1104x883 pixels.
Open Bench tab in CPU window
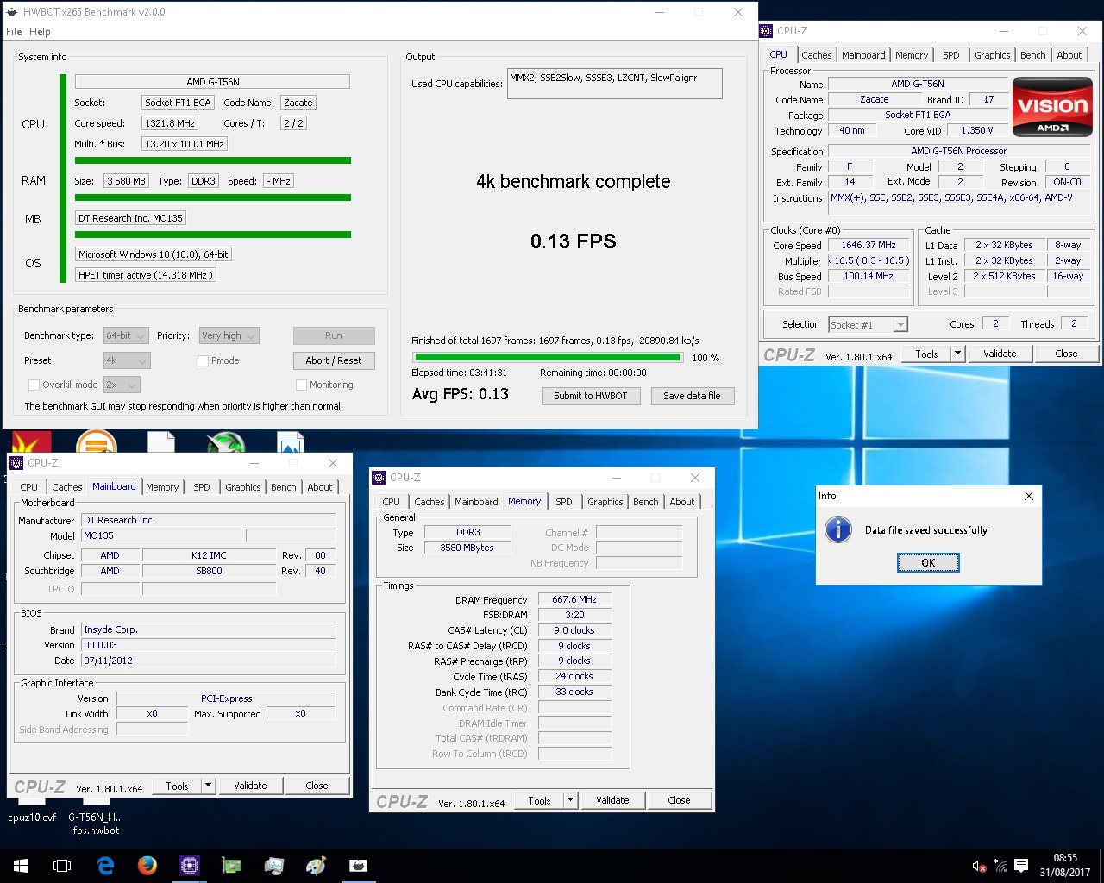(1032, 55)
